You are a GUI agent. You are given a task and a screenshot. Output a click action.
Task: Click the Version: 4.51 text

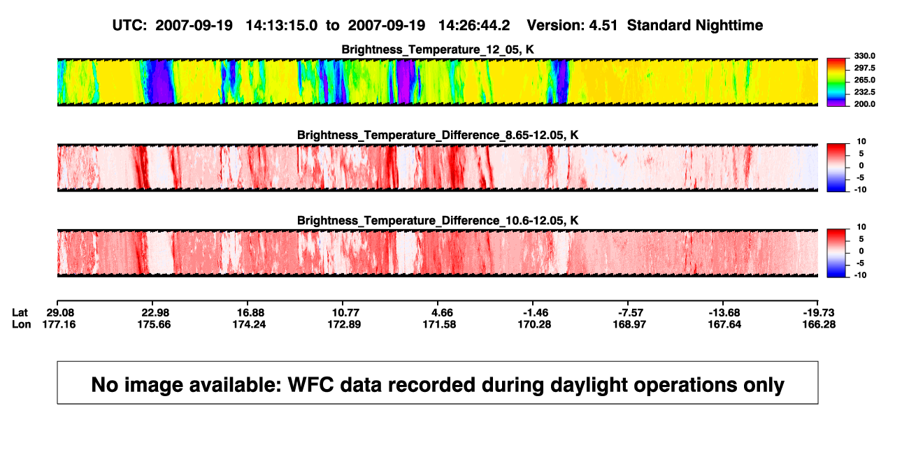point(573,25)
